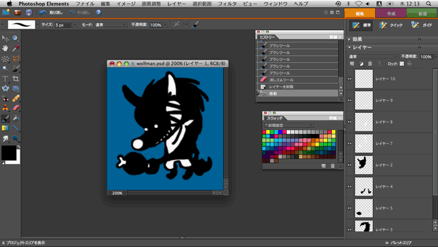Hide レイヤー 10 with its eye icon
The width and height of the screenshot is (438, 247).
tap(350, 79)
